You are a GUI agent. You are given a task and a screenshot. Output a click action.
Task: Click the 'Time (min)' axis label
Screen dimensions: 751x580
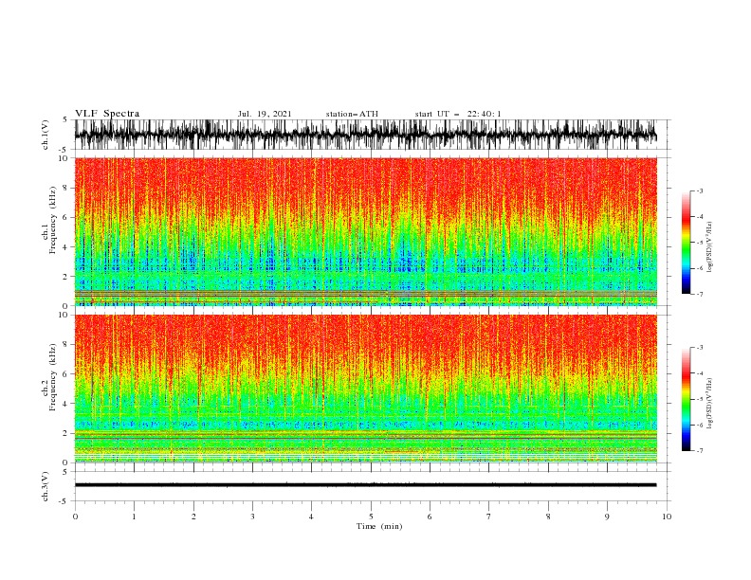(379, 526)
